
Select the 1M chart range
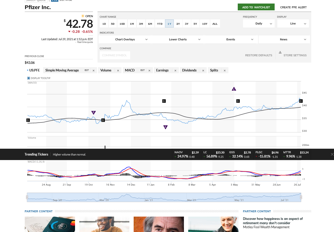[132, 24]
